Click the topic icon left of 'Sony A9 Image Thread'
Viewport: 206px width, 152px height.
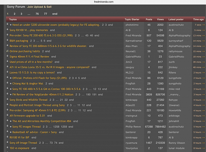tap(7, 142)
